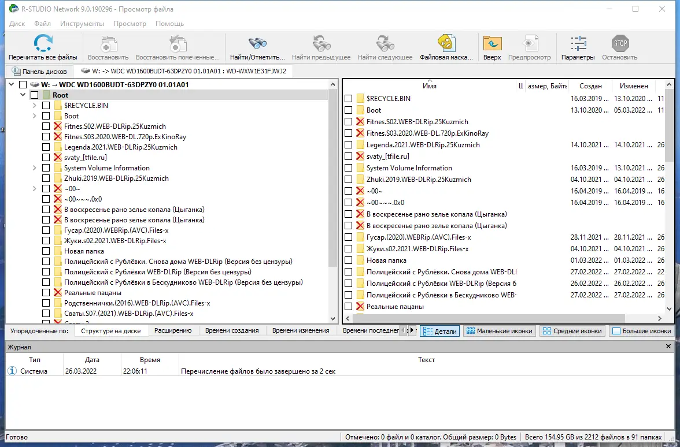This screenshot has width=680, height=447.
Task: Click the Создан column header
Action: pyautogui.click(x=591, y=85)
